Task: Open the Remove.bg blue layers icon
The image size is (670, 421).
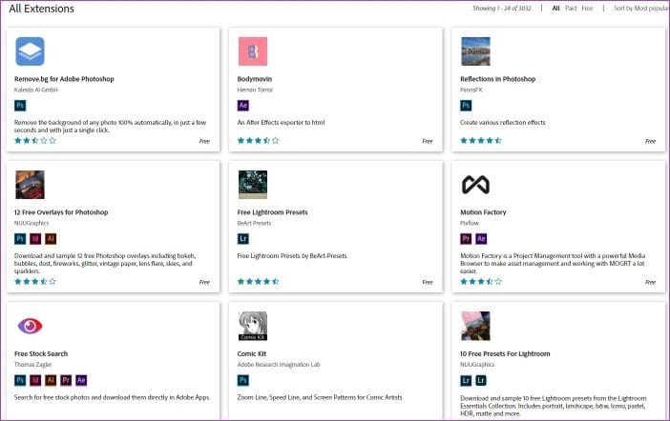Action: pyautogui.click(x=30, y=51)
